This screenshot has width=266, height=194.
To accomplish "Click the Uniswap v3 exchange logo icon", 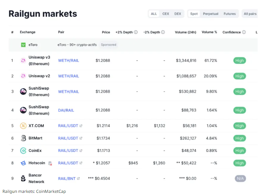I will coord(23,60).
